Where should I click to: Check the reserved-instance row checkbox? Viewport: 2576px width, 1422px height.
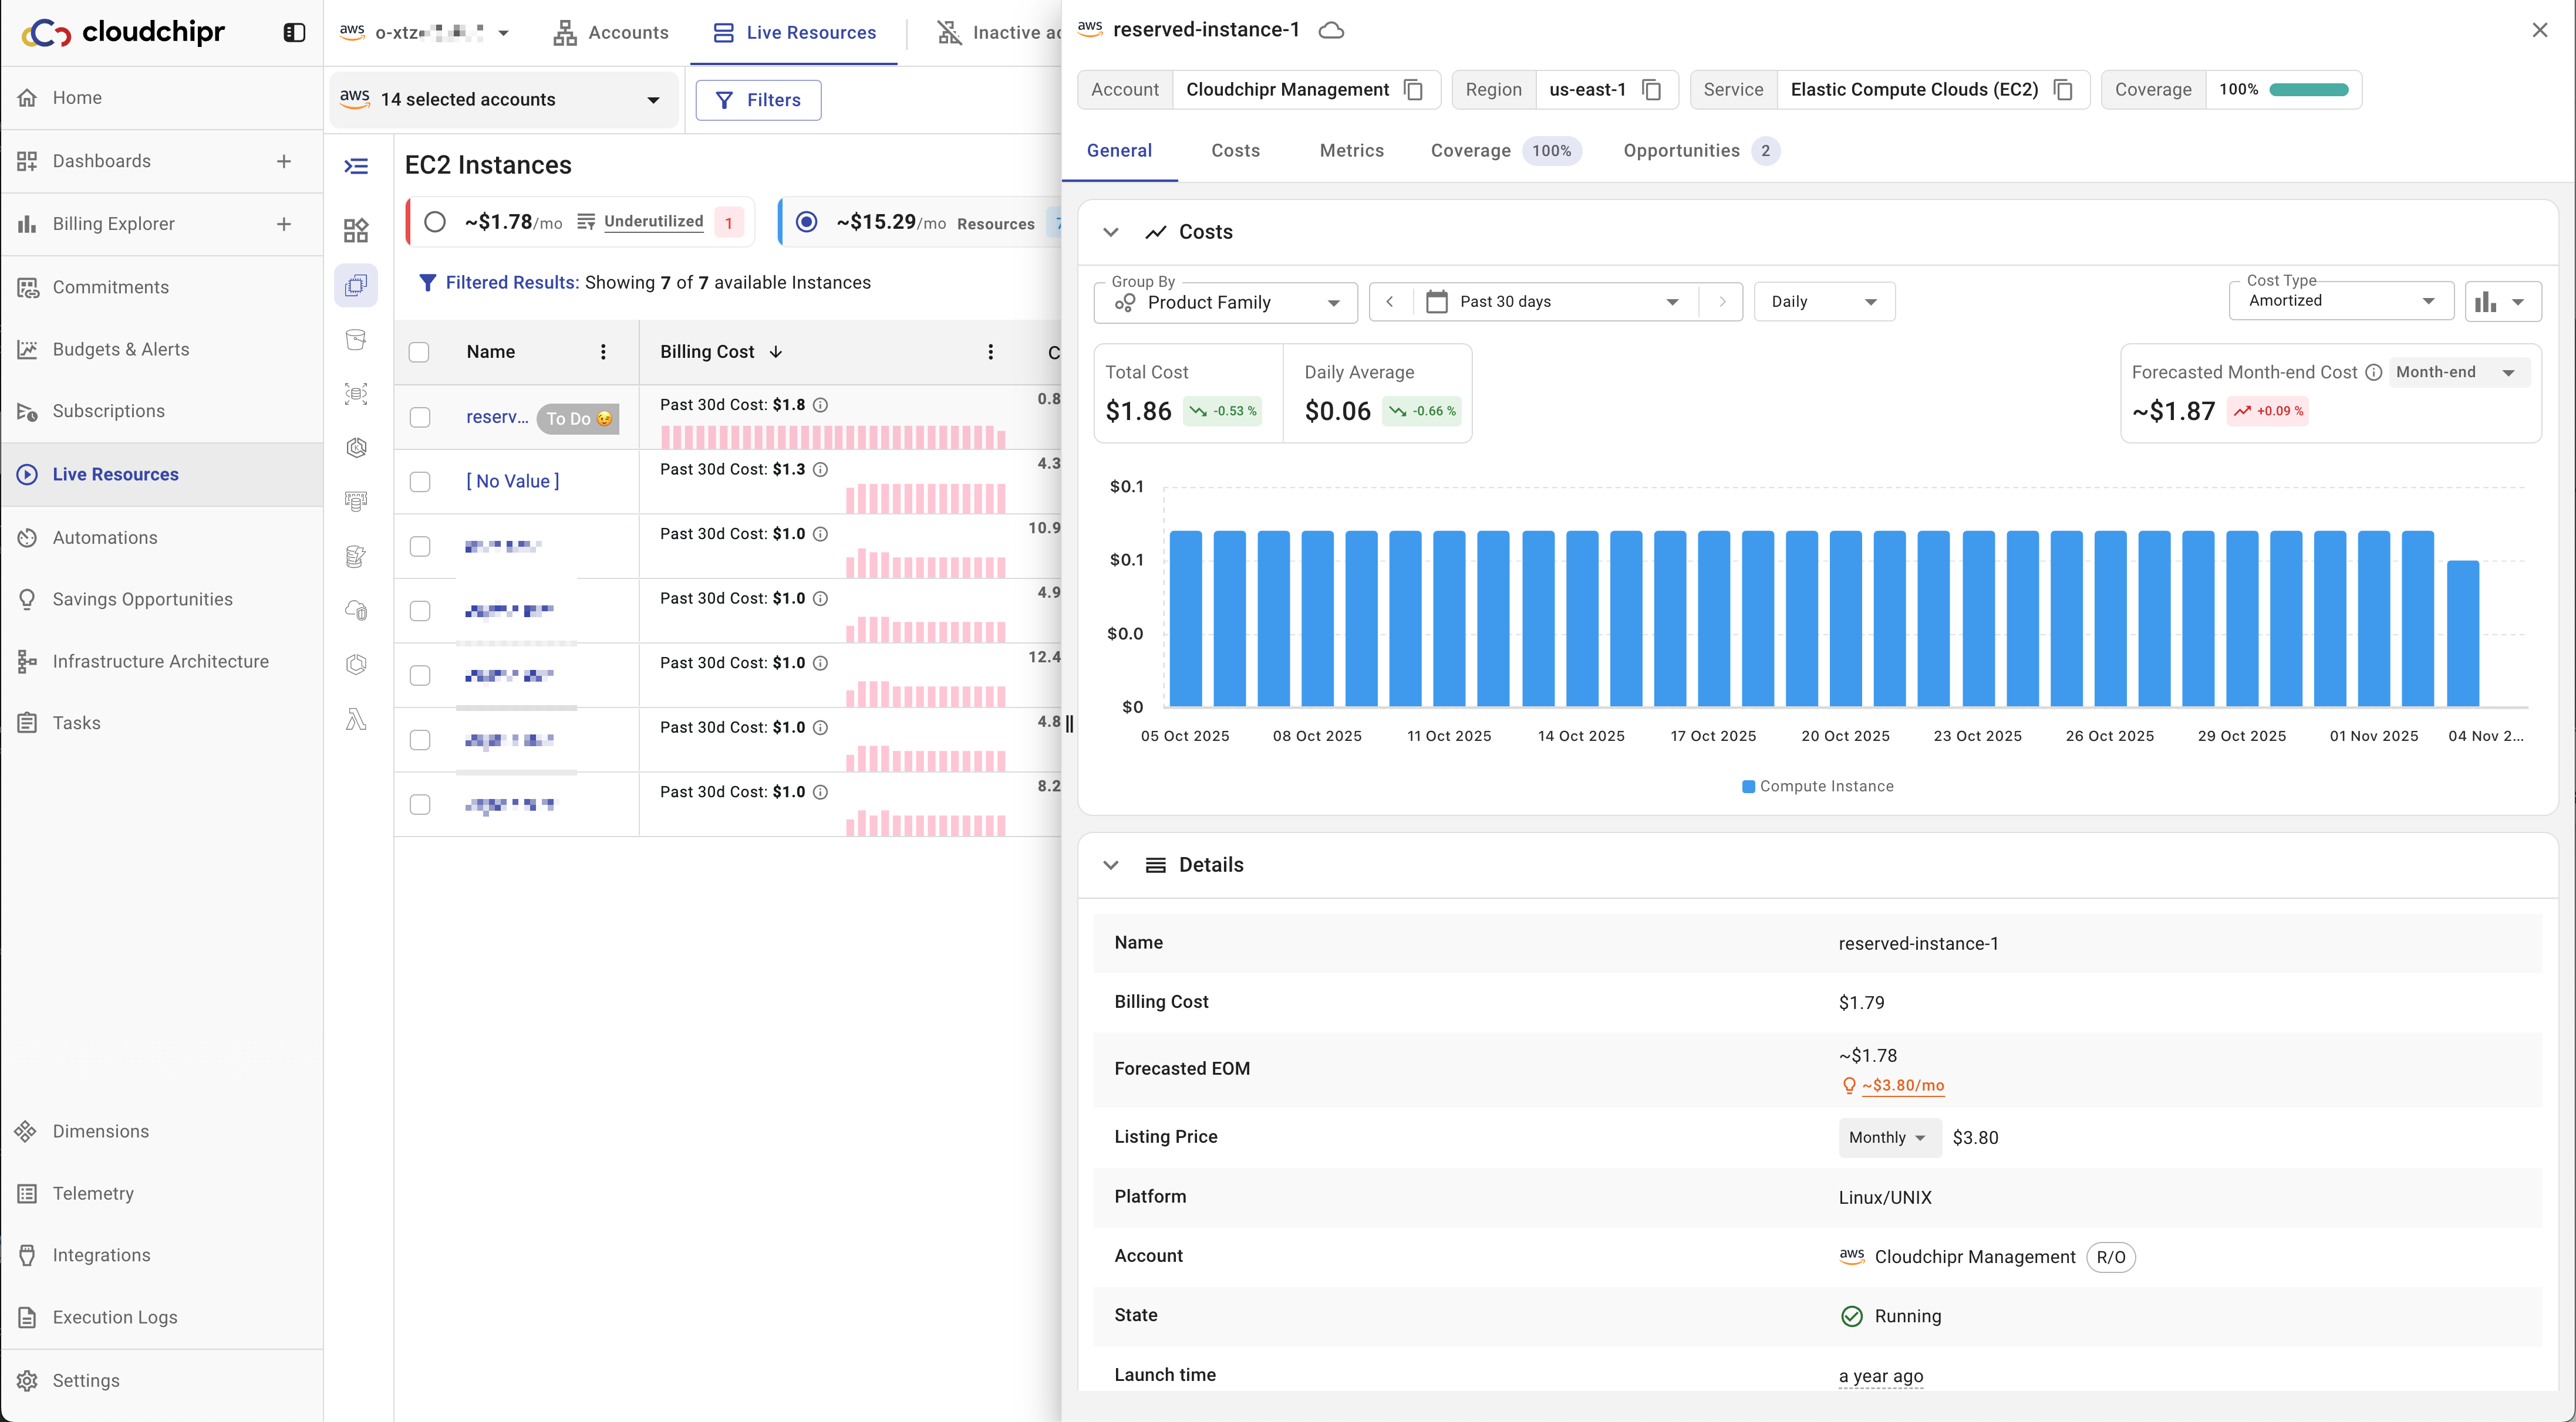pos(420,418)
